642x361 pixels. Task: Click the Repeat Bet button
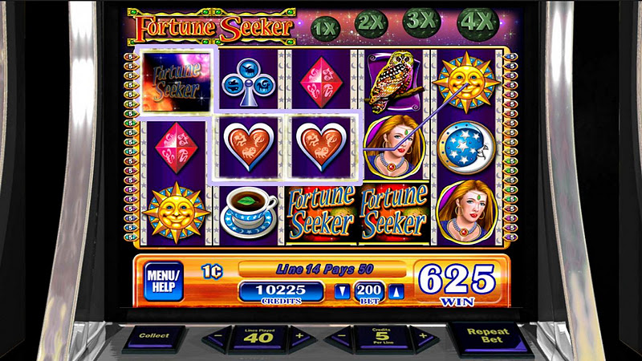coord(490,338)
